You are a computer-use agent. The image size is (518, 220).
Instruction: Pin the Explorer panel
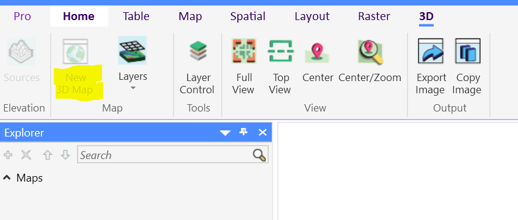244,132
